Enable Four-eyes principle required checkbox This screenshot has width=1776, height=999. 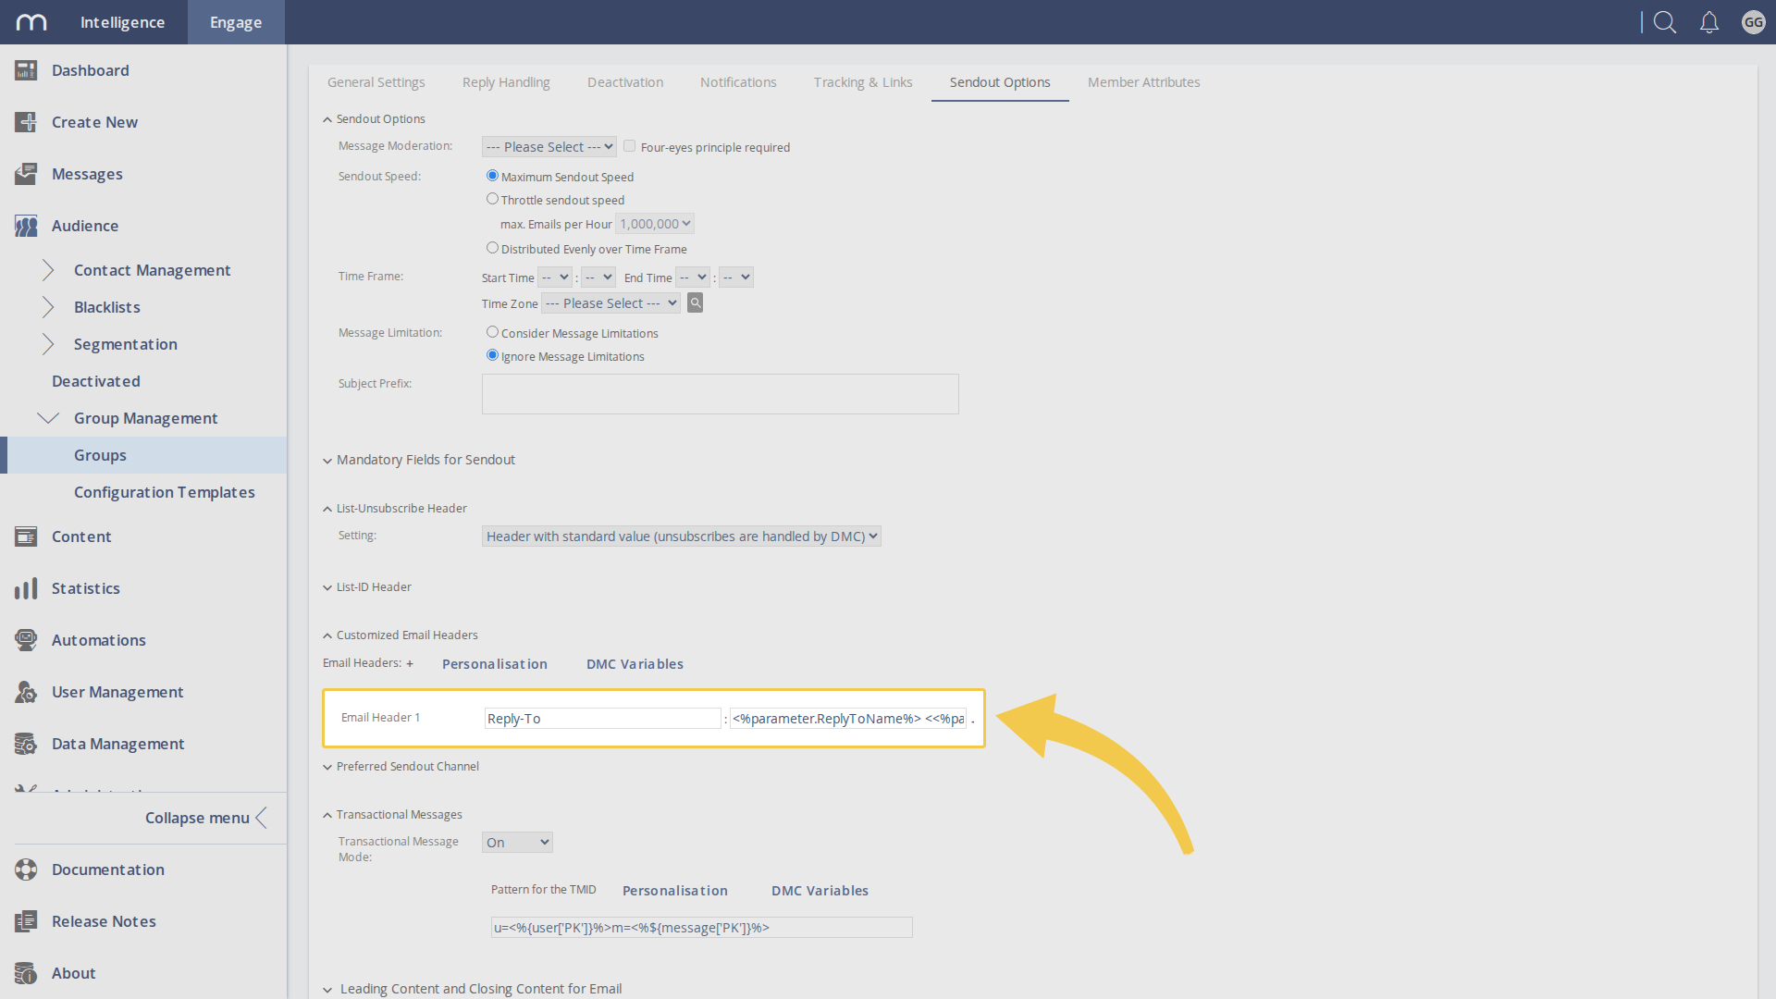(629, 146)
